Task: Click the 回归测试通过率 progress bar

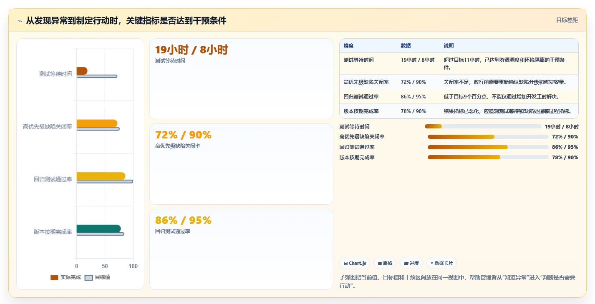Action: tap(488, 147)
